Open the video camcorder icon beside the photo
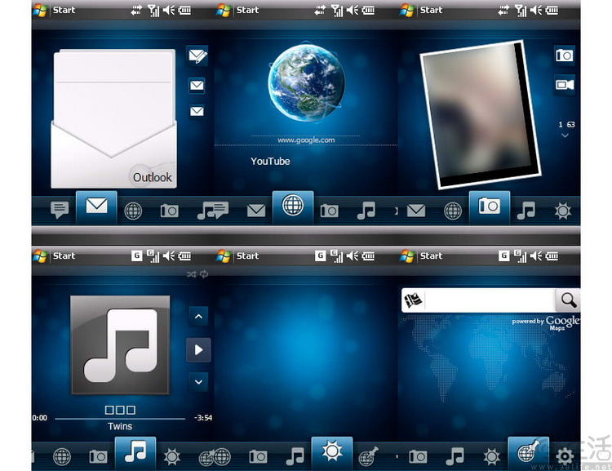Viewport: 612px width, 471px height. point(564,85)
